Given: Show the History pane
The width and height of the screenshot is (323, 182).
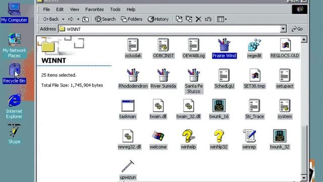Looking at the screenshot, I should pyautogui.click(x=158, y=19).
